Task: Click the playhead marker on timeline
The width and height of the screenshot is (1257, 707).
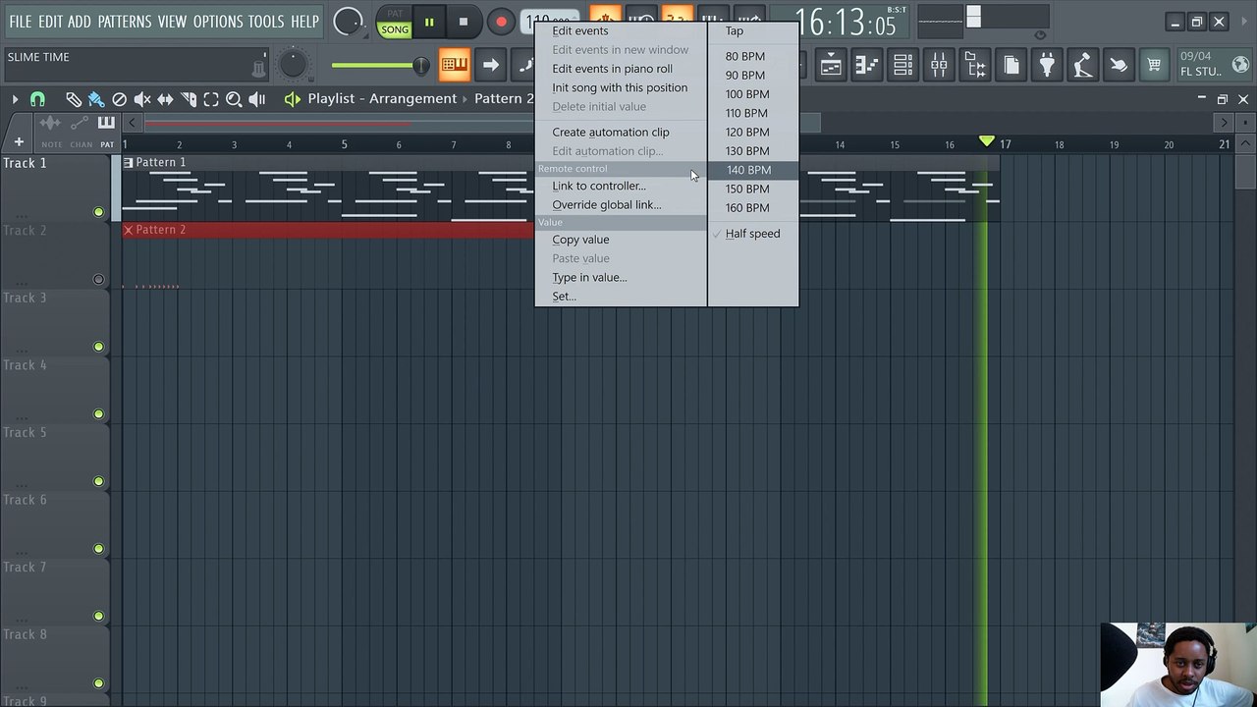Action: [x=987, y=142]
